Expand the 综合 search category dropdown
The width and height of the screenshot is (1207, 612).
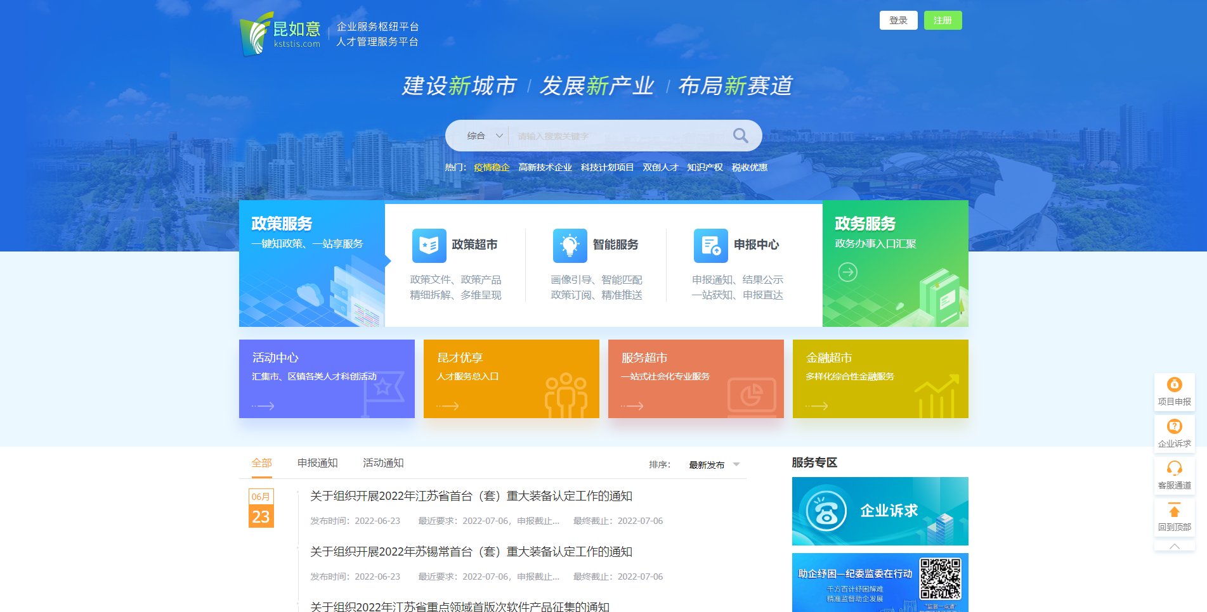485,136
